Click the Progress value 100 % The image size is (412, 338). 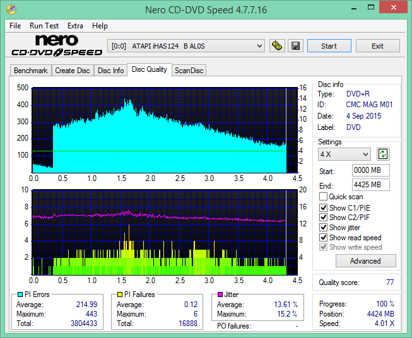[386, 304]
